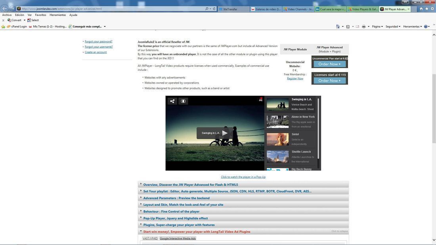Open browser settings gear icon

click(x=432, y=9)
